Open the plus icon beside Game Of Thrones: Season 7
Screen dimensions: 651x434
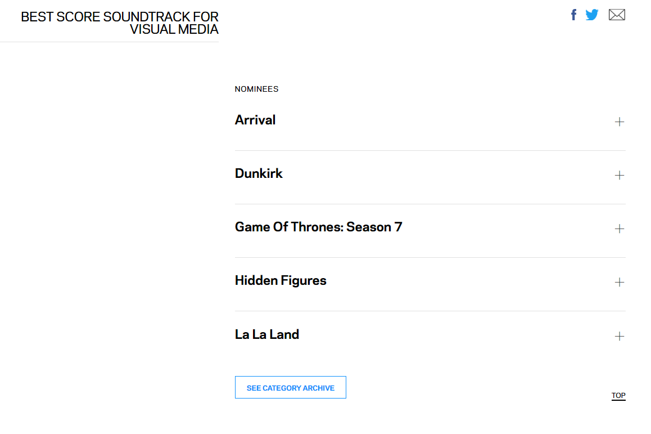click(x=620, y=229)
